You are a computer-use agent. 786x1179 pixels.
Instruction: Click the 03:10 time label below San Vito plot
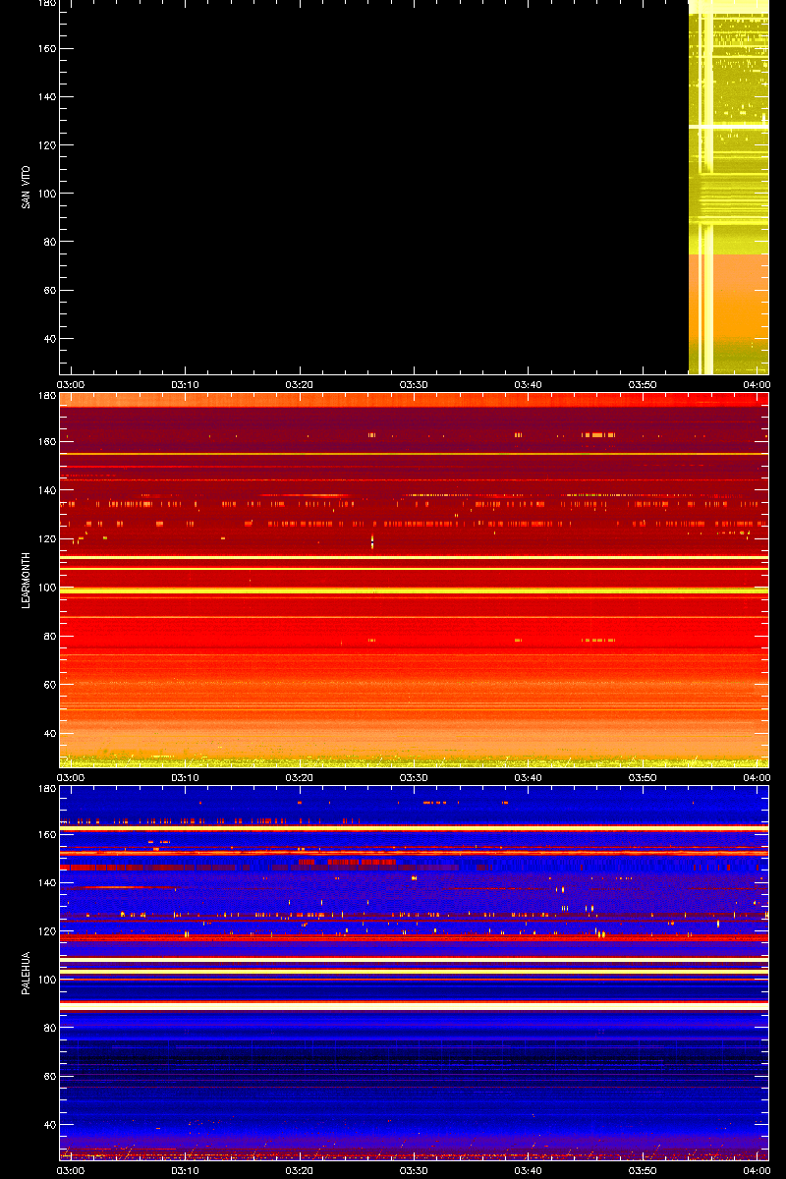[x=186, y=385]
